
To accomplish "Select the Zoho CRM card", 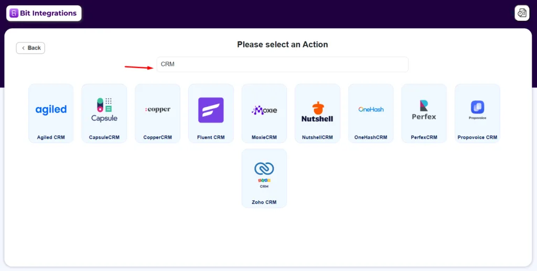I will click(264, 178).
